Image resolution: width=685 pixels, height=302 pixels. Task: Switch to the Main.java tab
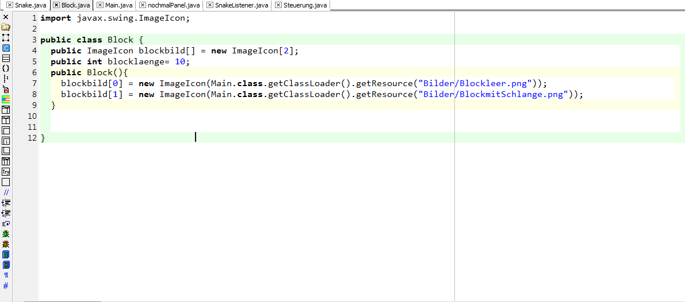tap(119, 5)
